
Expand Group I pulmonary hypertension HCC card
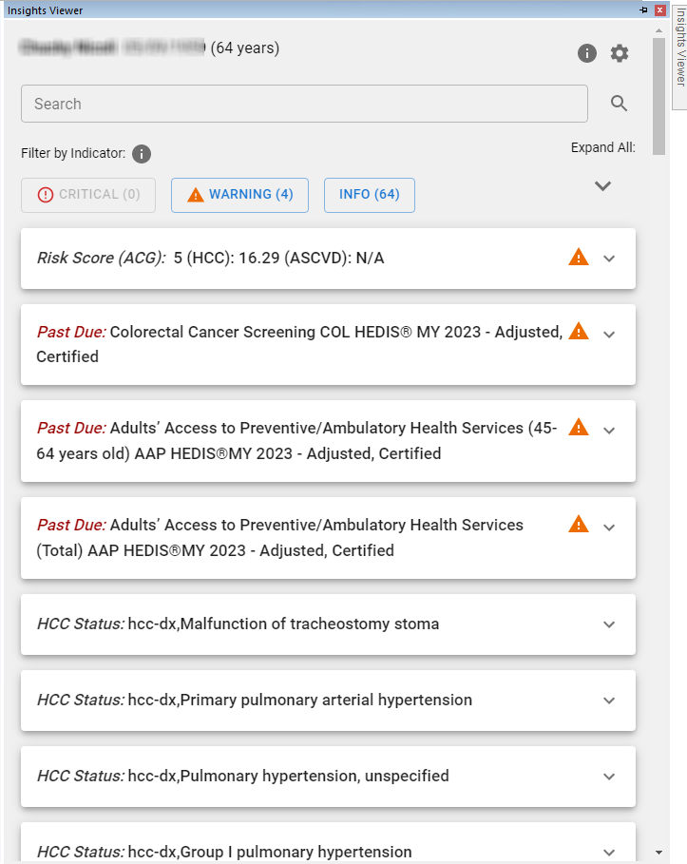tap(609, 853)
